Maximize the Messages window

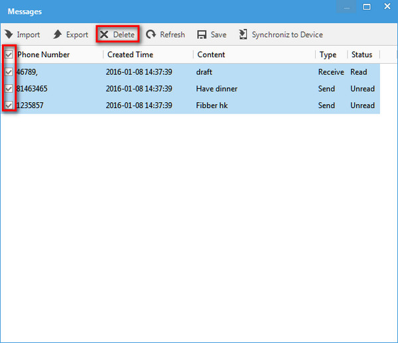(367, 7)
